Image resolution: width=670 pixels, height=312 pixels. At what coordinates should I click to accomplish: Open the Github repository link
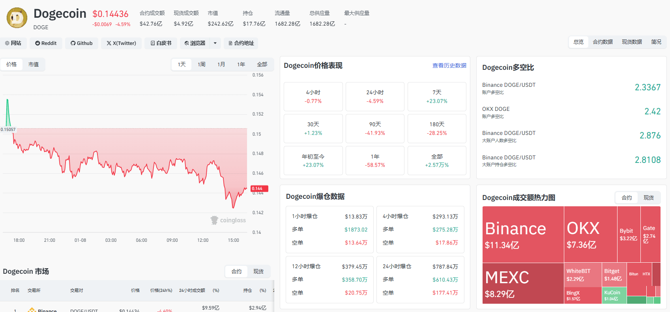pyautogui.click(x=82, y=43)
